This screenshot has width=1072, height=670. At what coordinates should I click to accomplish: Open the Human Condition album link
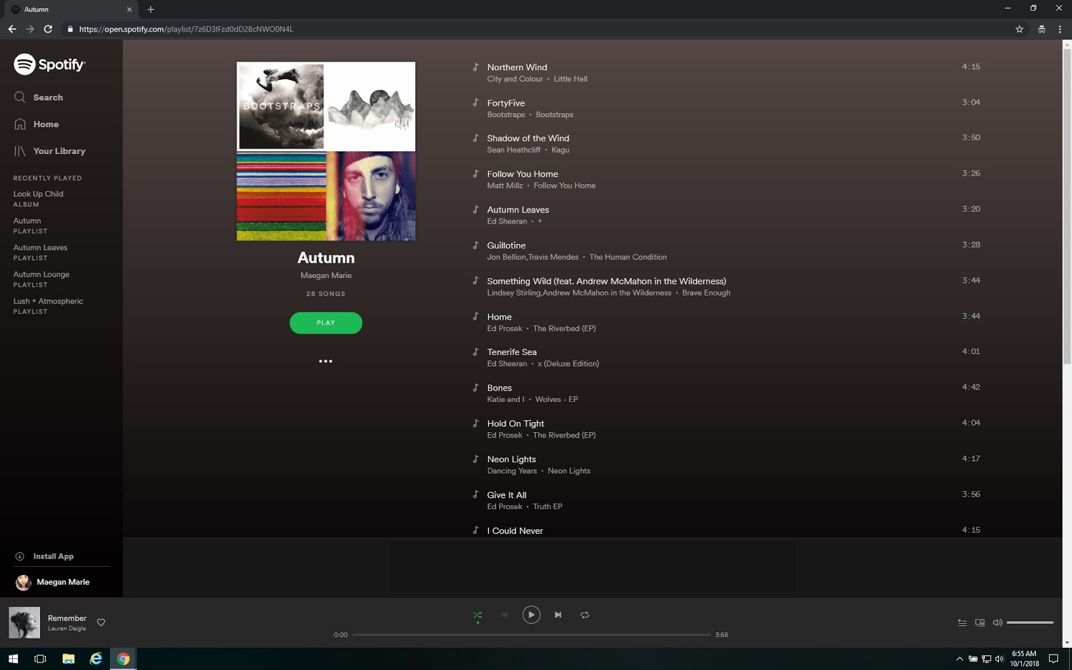pos(628,257)
